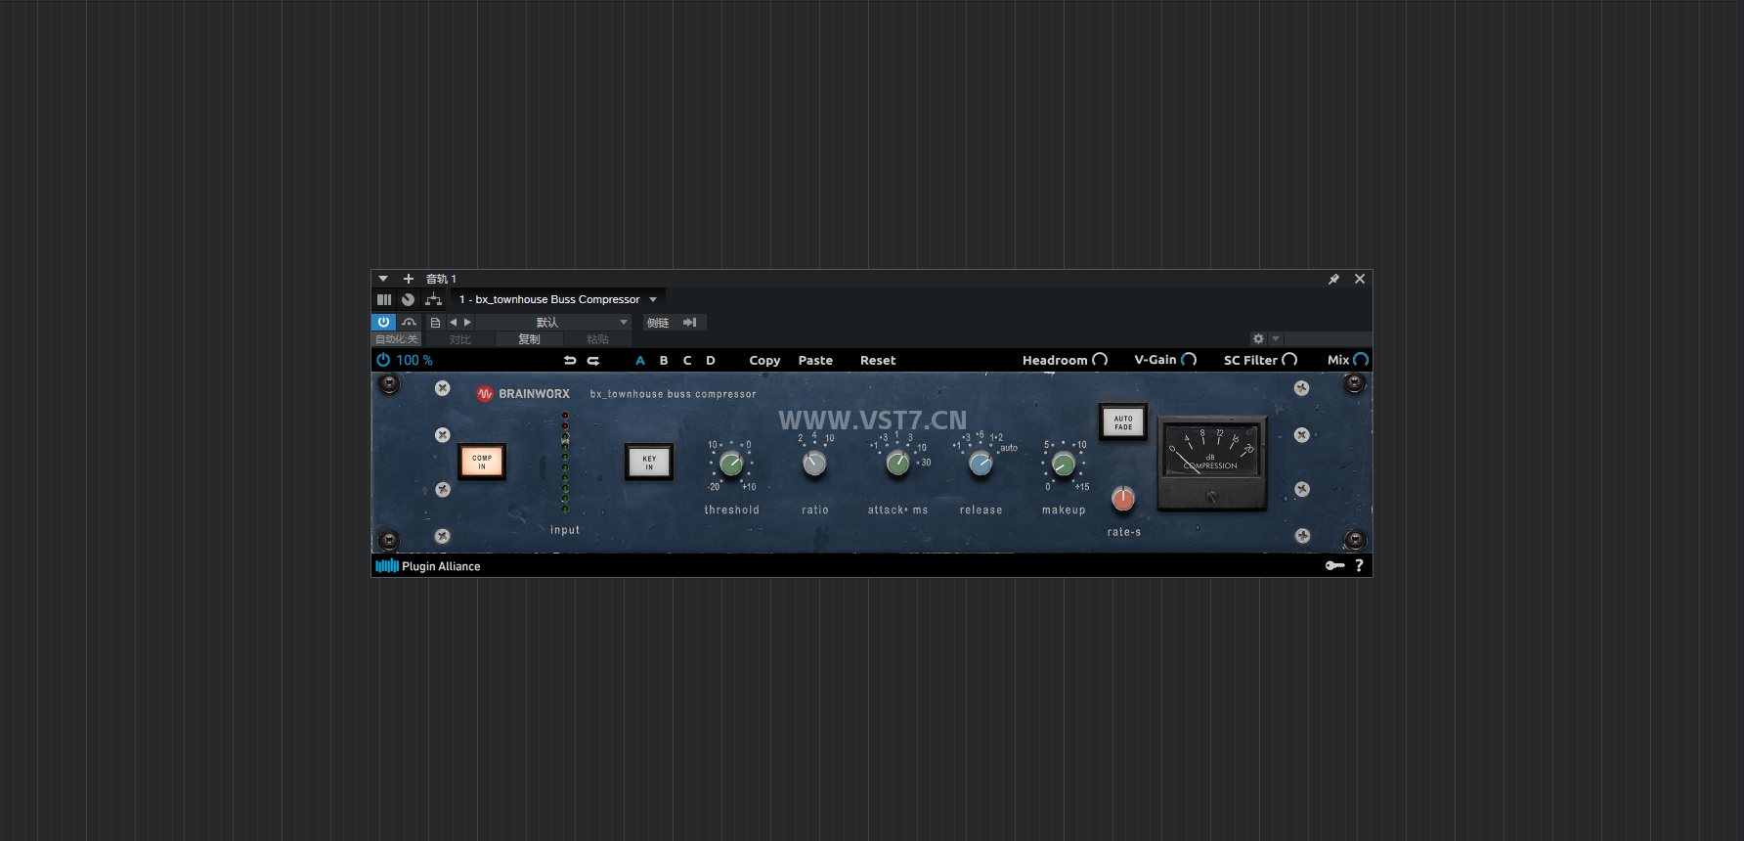Screen dimensions: 1744x841
Task: Click the empty field right of gear dropdown
Action: click(1328, 338)
